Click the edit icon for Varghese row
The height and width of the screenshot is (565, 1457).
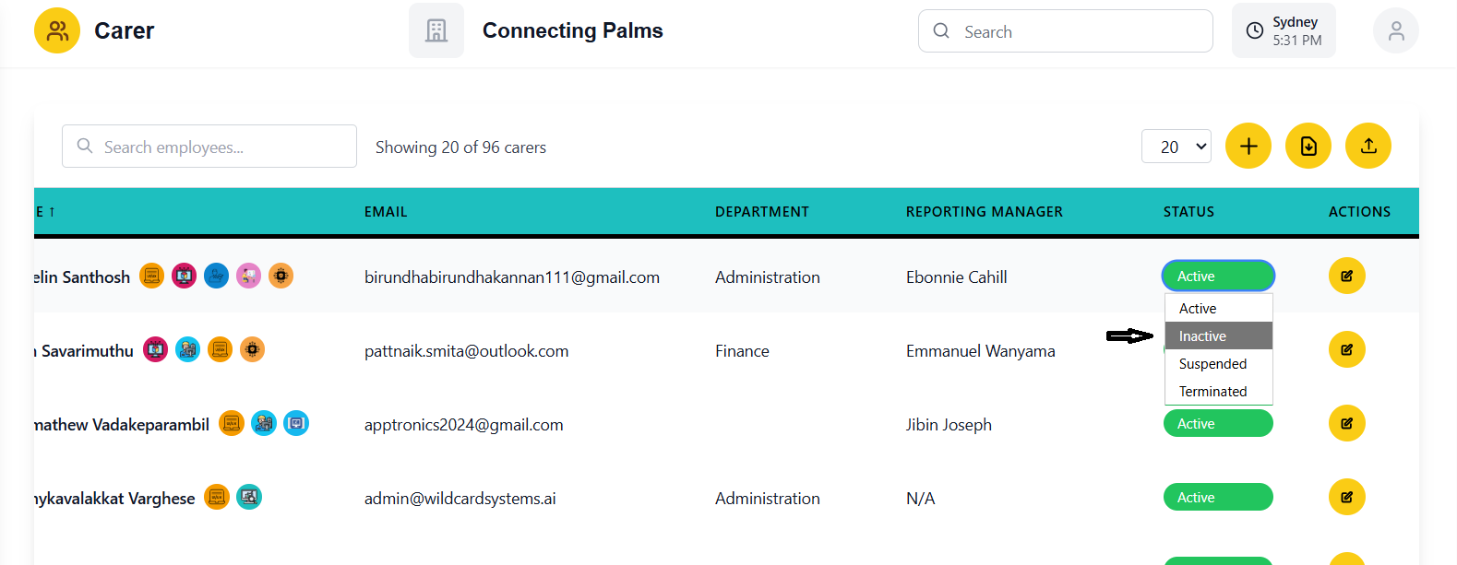(1346, 497)
